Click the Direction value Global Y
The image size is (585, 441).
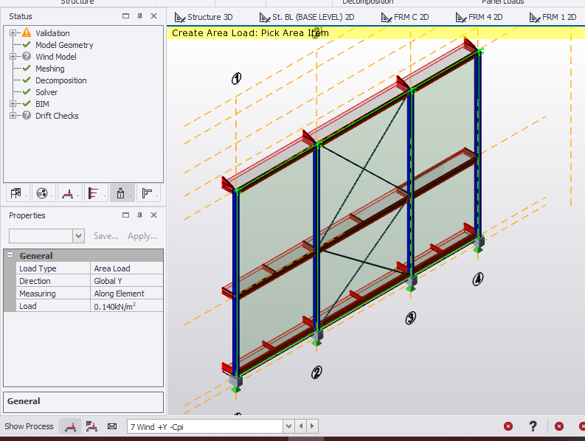(126, 281)
